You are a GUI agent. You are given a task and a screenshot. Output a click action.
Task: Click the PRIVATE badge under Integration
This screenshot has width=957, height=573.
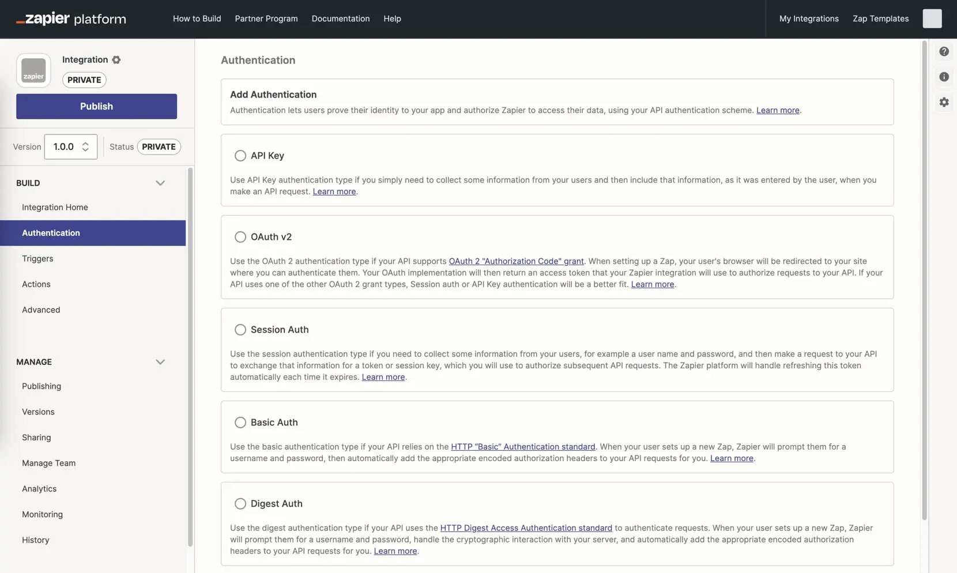(84, 80)
